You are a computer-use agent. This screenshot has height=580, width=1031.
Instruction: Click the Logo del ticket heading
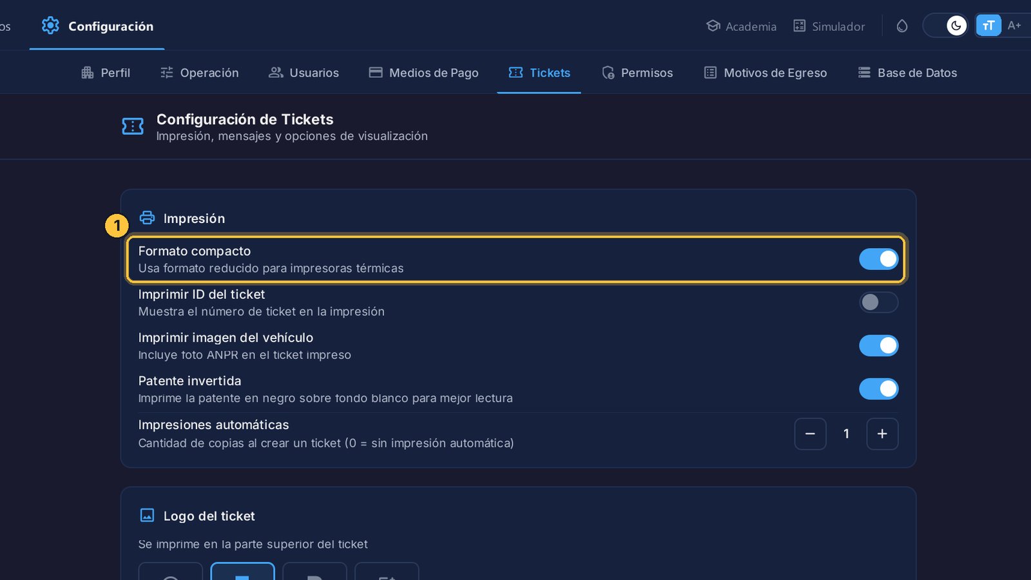point(209,516)
